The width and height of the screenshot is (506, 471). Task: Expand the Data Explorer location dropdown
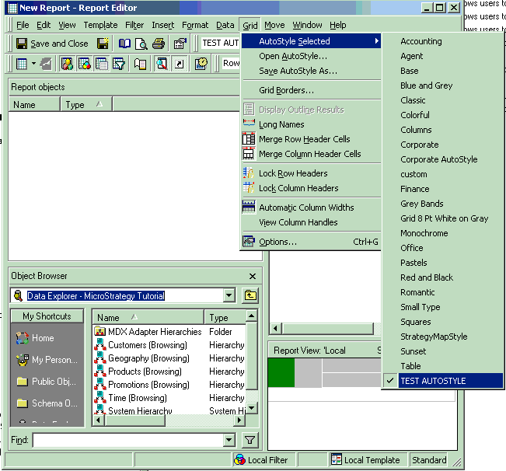coord(229,295)
